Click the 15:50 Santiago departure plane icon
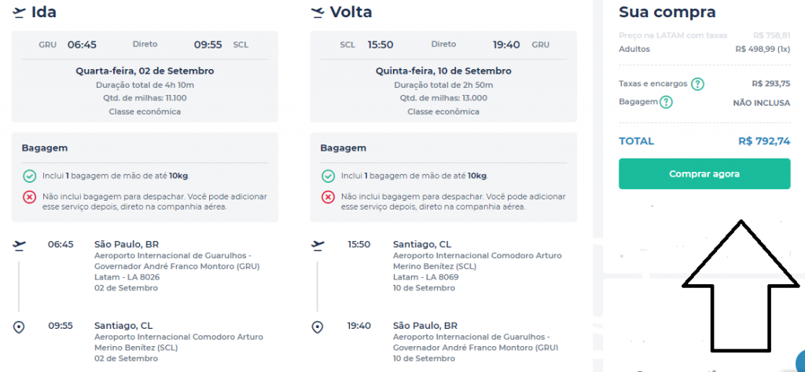Viewport: 805px width, 372px height. [x=318, y=246]
